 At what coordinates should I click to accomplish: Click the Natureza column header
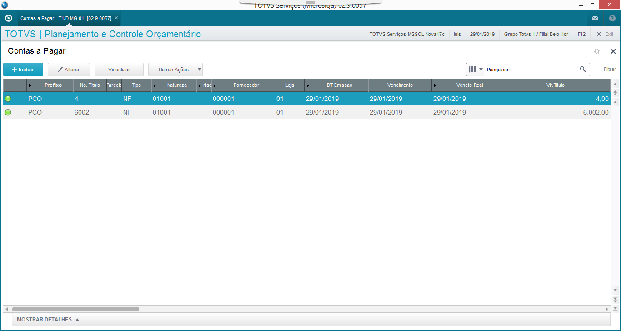[174, 85]
